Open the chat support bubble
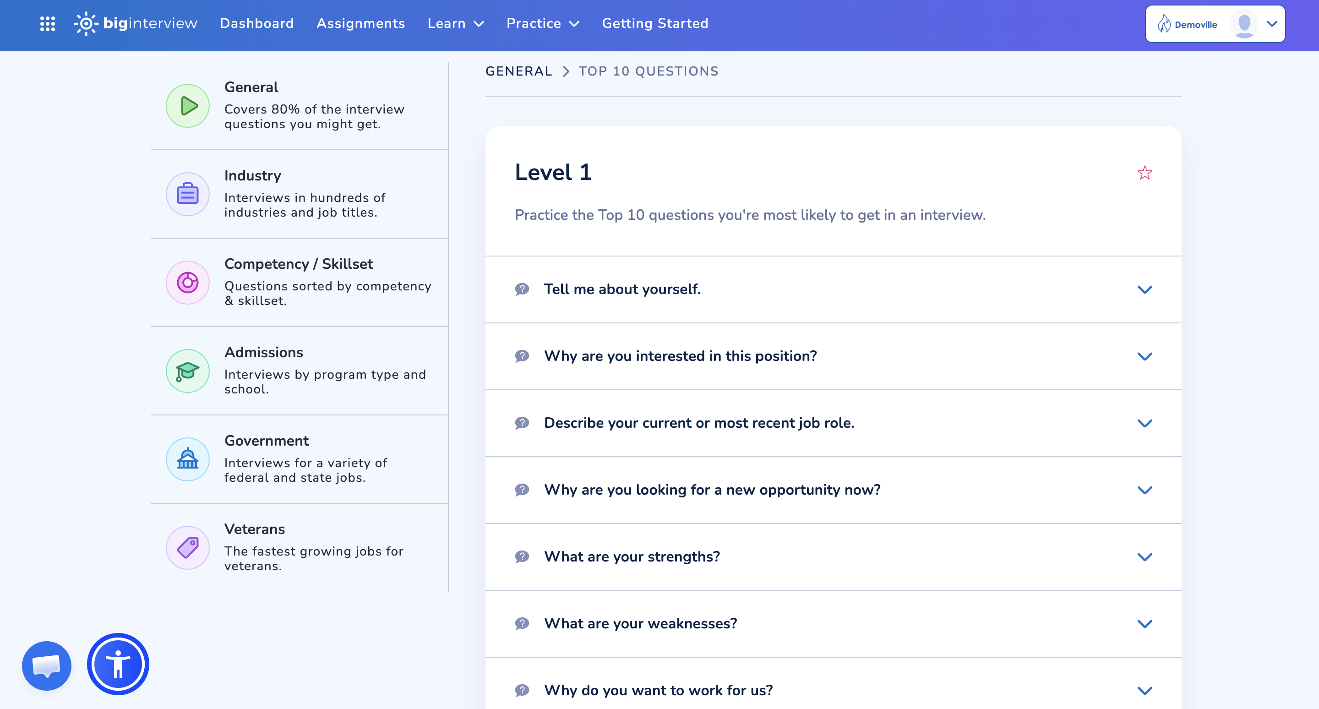This screenshot has width=1319, height=709. [x=47, y=665]
